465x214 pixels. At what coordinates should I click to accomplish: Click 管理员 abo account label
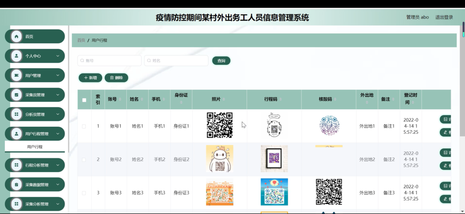[x=417, y=17]
